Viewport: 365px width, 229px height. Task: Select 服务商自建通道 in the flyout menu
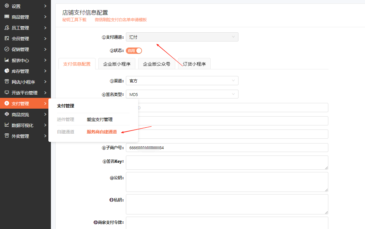(x=102, y=132)
